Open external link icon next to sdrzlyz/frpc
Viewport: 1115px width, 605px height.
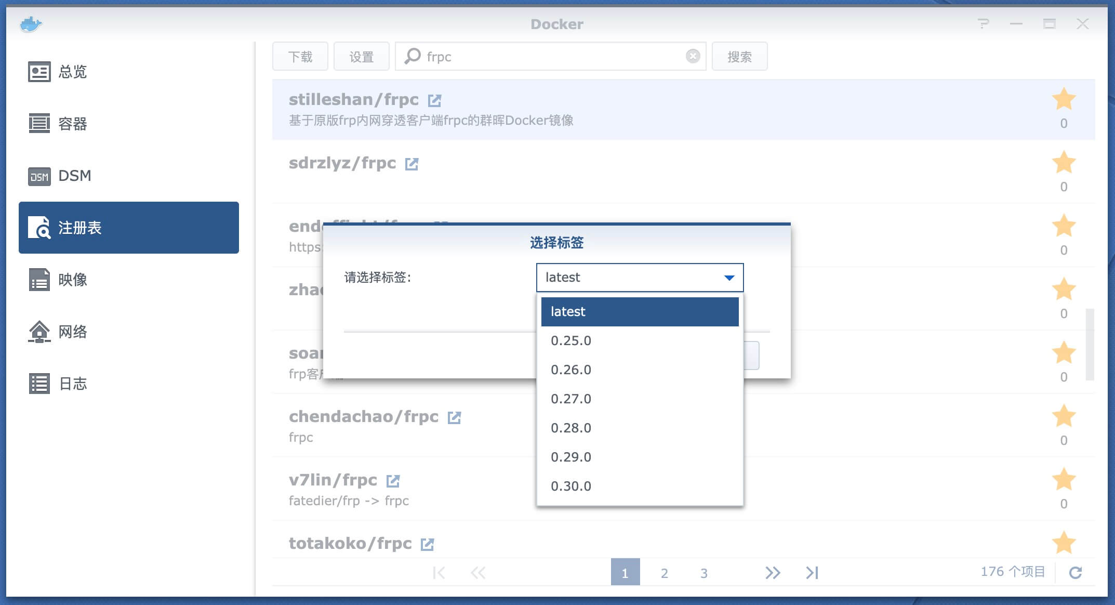coord(412,164)
